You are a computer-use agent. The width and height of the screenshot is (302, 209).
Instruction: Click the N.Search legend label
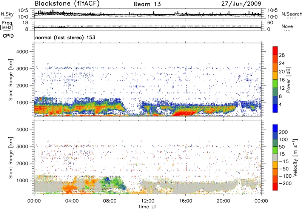click(x=292, y=14)
